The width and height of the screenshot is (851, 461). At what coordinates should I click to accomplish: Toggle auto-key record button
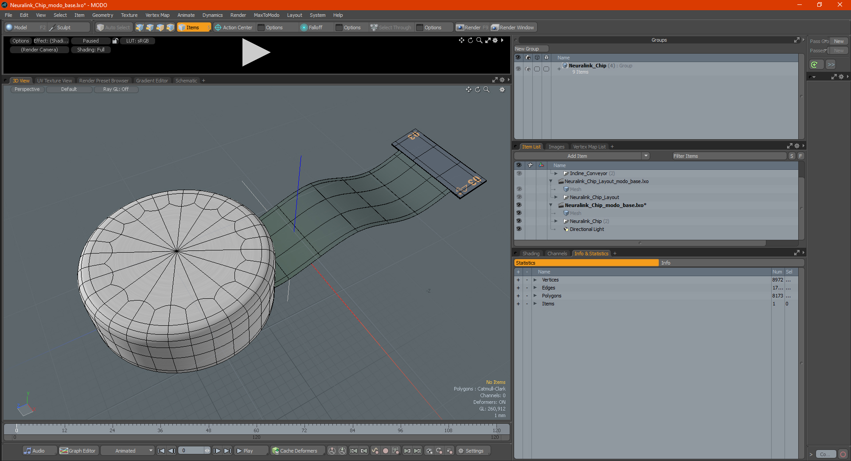[x=386, y=451]
